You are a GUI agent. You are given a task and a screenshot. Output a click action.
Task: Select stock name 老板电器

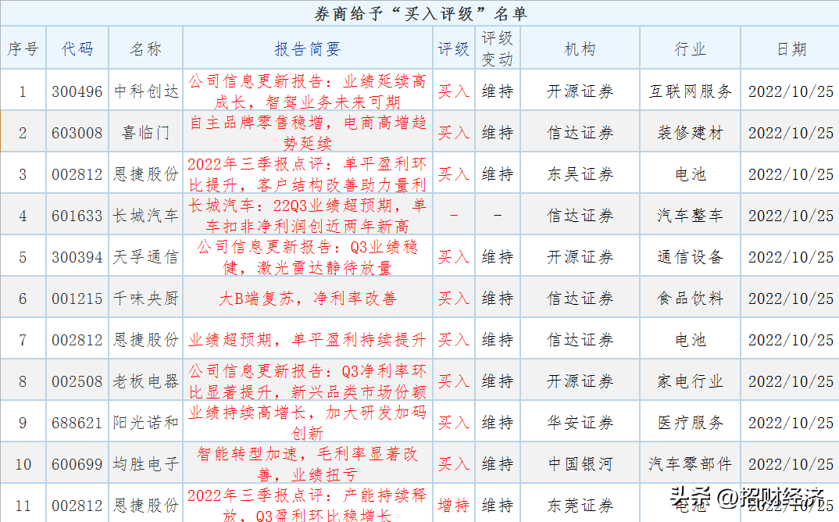[145, 381]
